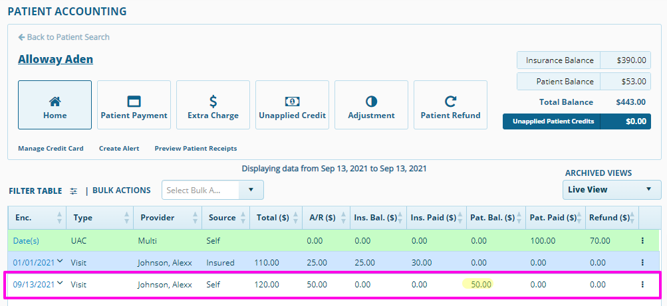Click Create Alert link
Image resolution: width=667 pixels, height=306 pixels.
point(119,149)
